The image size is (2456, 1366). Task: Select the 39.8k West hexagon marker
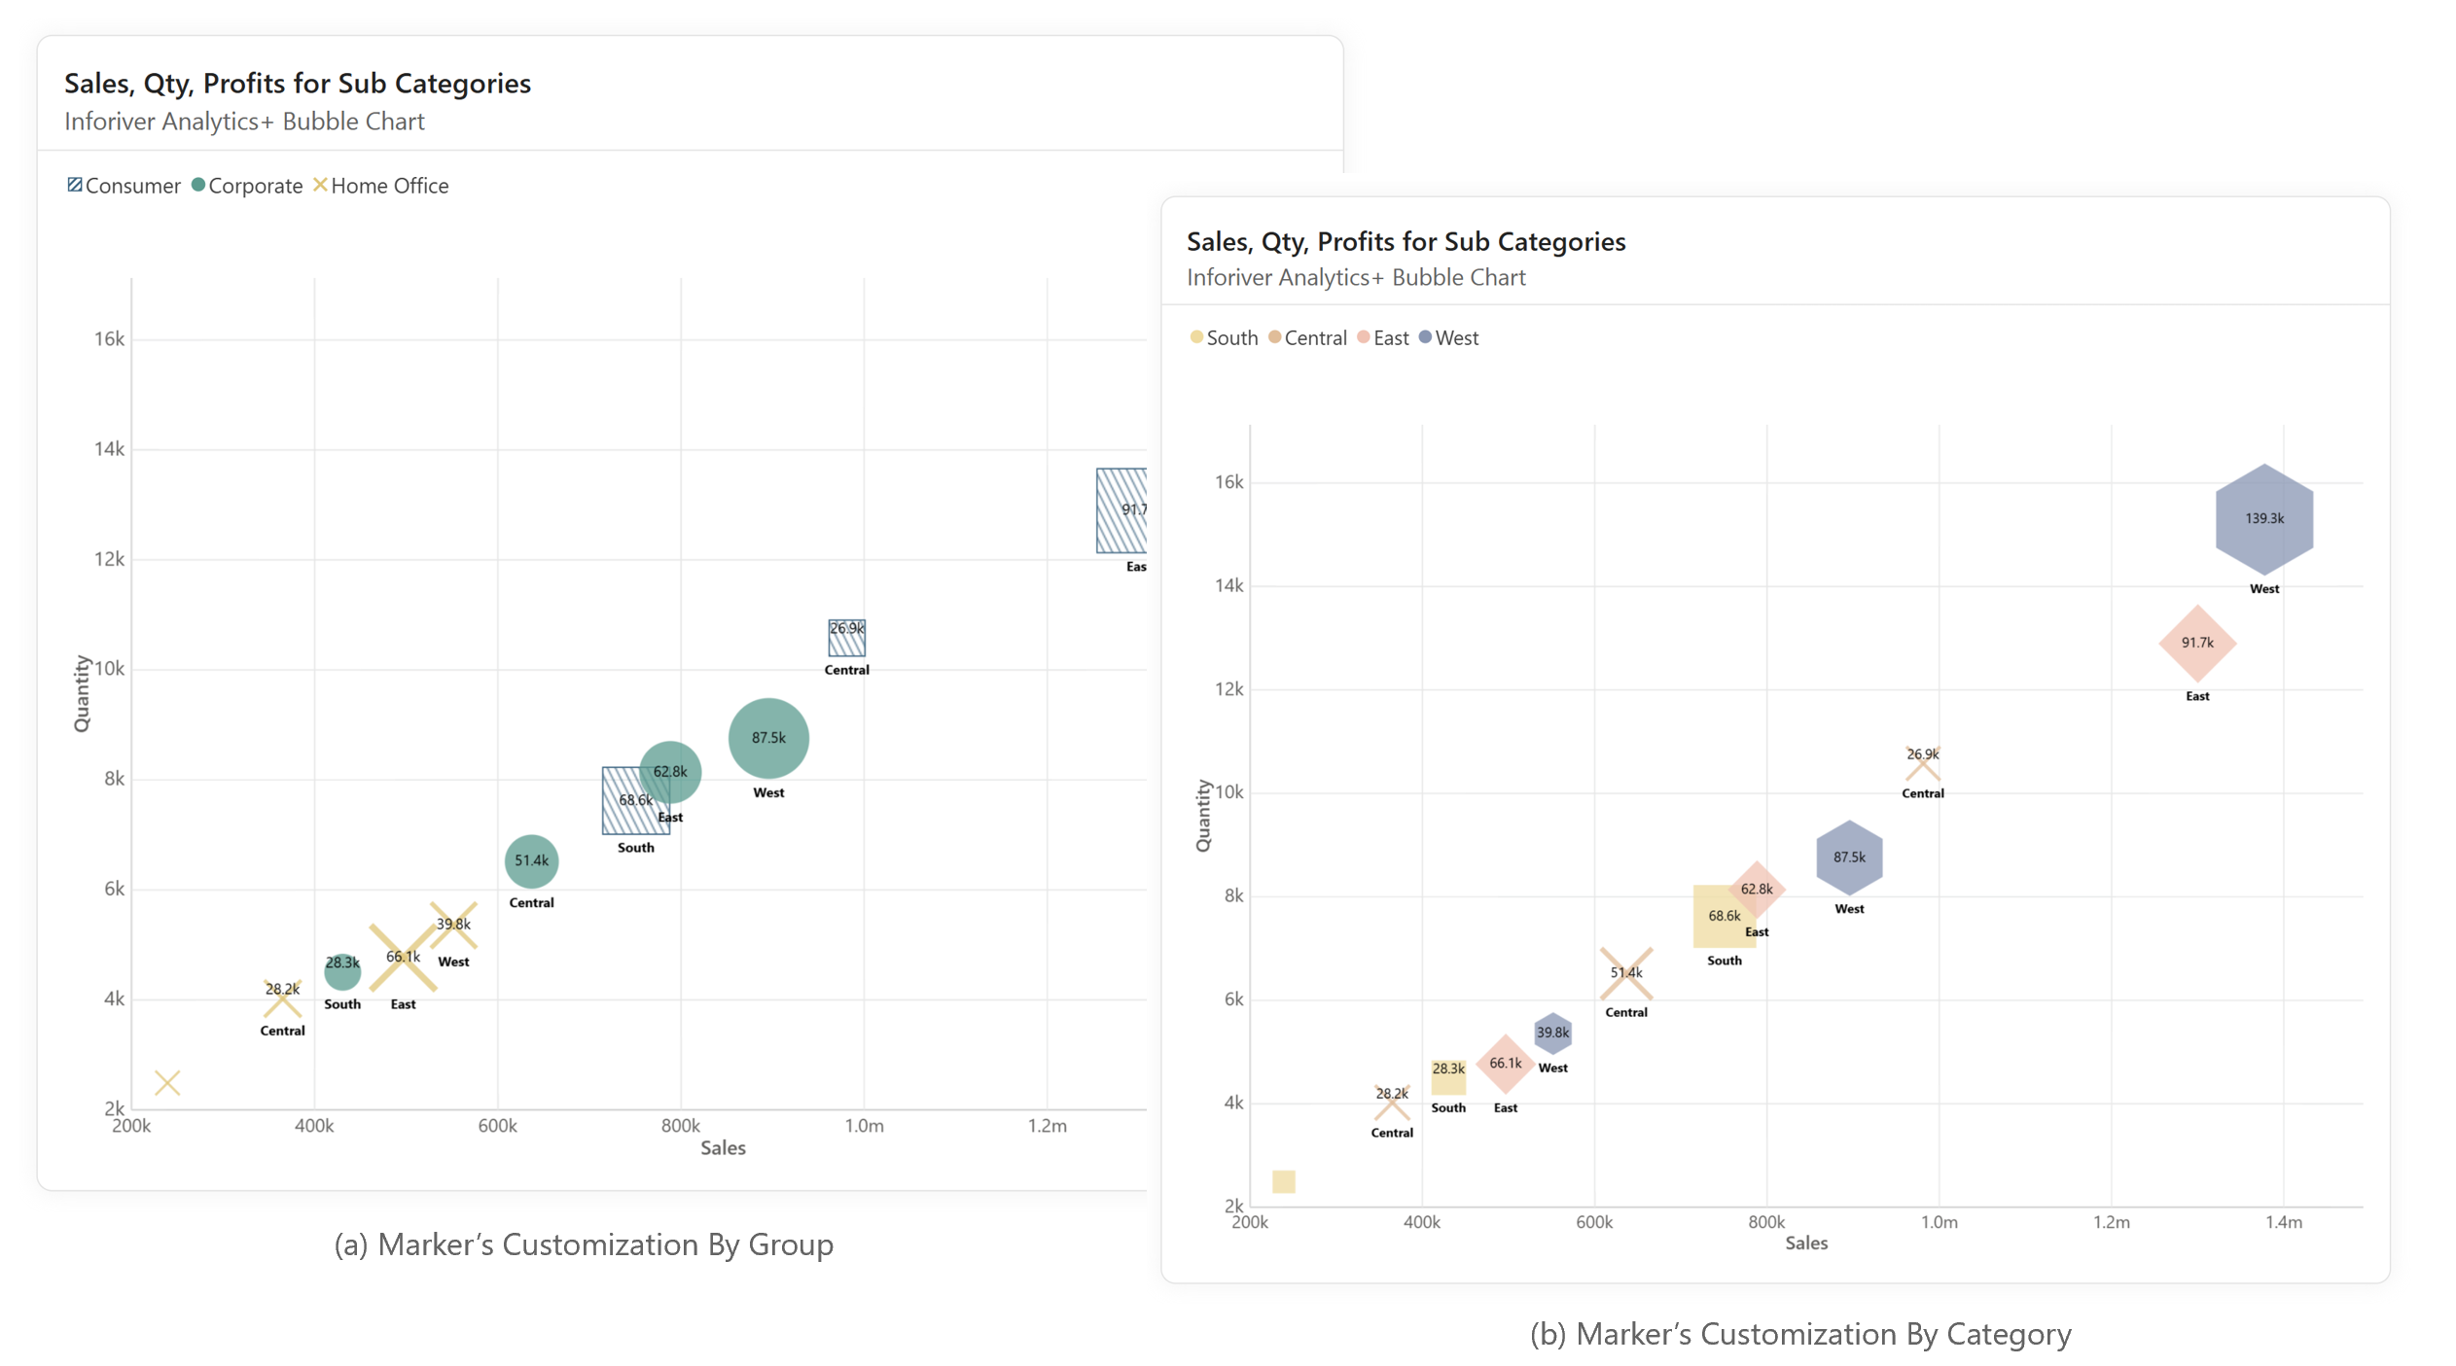(1552, 1033)
